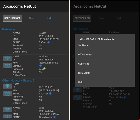This screenshot has width=140, height=120.
Task: Click the Scan link in the left screen
Action: [32, 18]
